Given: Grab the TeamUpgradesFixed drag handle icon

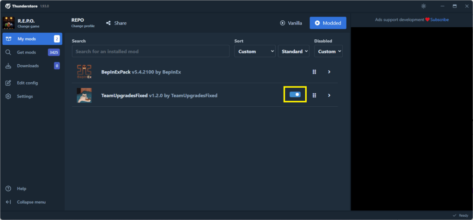Looking at the screenshot, I should pos(314,95).
